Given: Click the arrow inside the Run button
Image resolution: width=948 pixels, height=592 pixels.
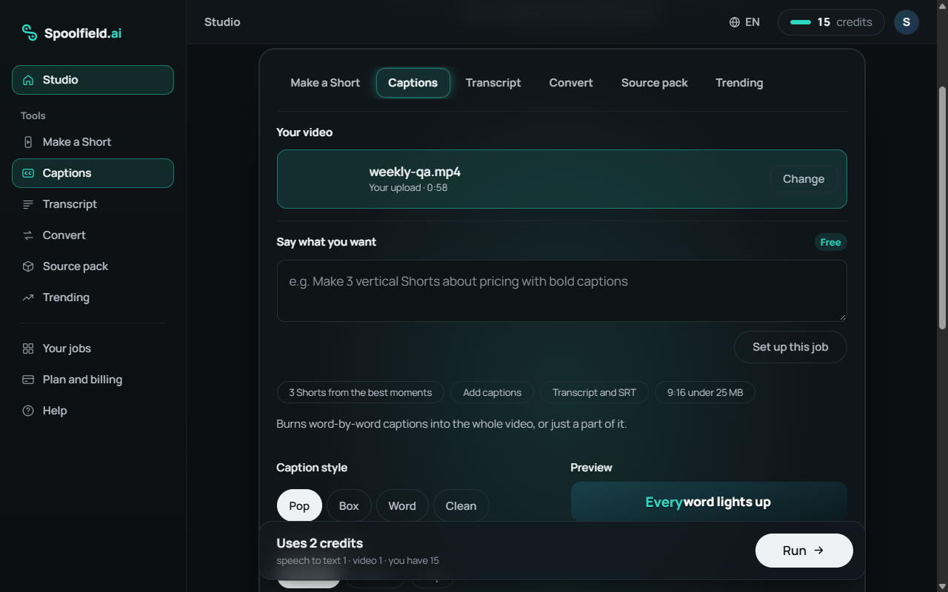Looking at the screenshot, I should (818, 551).
